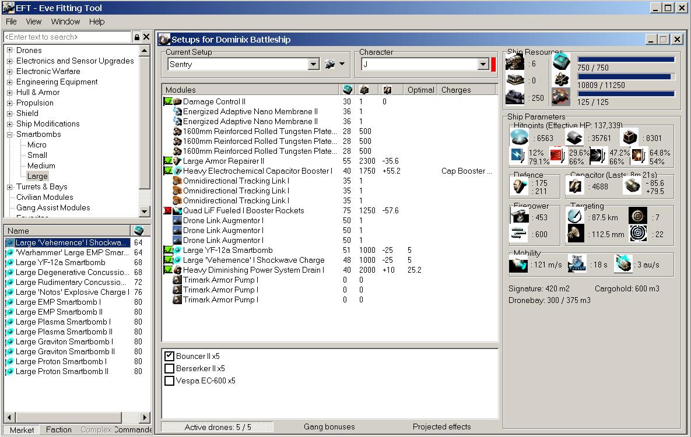Click the Projected effects button
691x437 pixels.
pyautogui.click(x=441, y=427)
